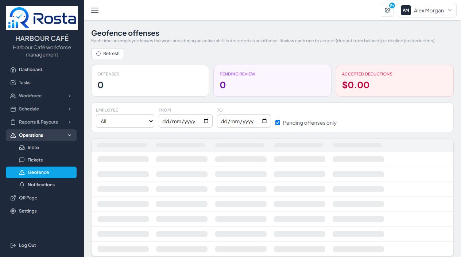Viewport: 461px width, 257px height.
Task: Click the Accepted Deductions summary card
Action: [x=395, y=81]
